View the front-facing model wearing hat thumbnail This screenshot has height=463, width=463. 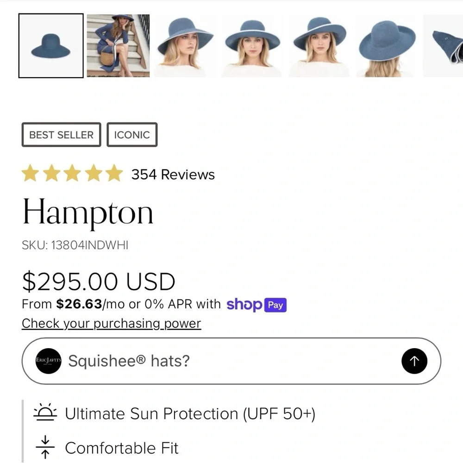[x=252, y=45]
